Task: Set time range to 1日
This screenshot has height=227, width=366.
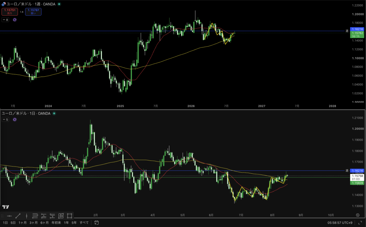Action: tap(5, 223)
